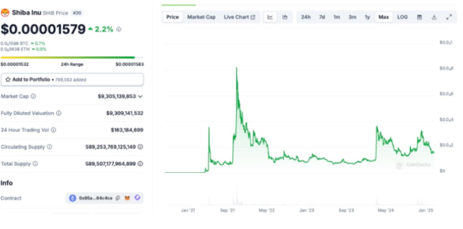
Task: Show Fully Diluted Valuation info icon
Action: pyautogui.click(x=59, y=113)
